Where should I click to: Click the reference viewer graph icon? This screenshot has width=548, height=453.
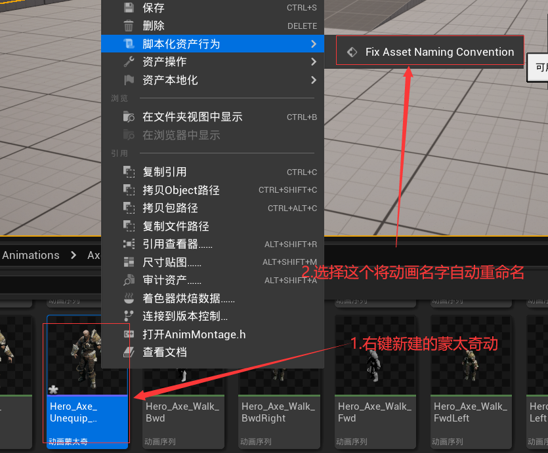[x=129, y=244]
